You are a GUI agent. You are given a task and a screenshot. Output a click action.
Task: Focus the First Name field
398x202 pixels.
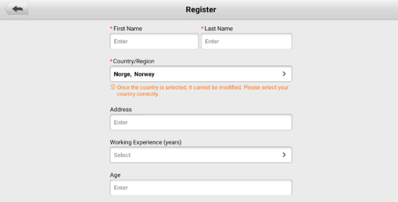(154, 41)
